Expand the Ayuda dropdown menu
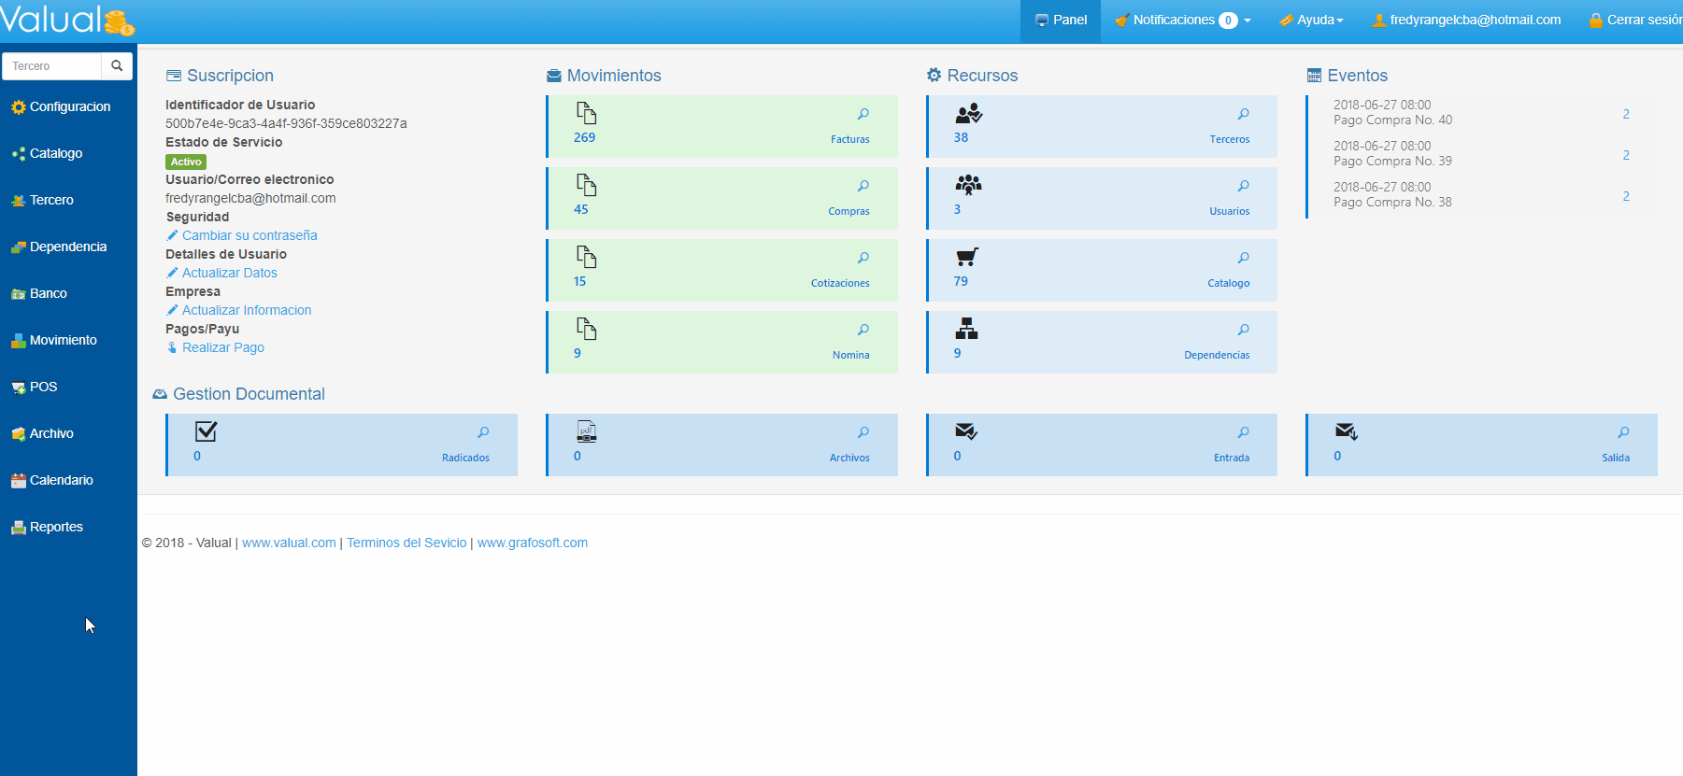Image resolution: width=1683 pixels, height=776 pixels. coord(1311,21)
